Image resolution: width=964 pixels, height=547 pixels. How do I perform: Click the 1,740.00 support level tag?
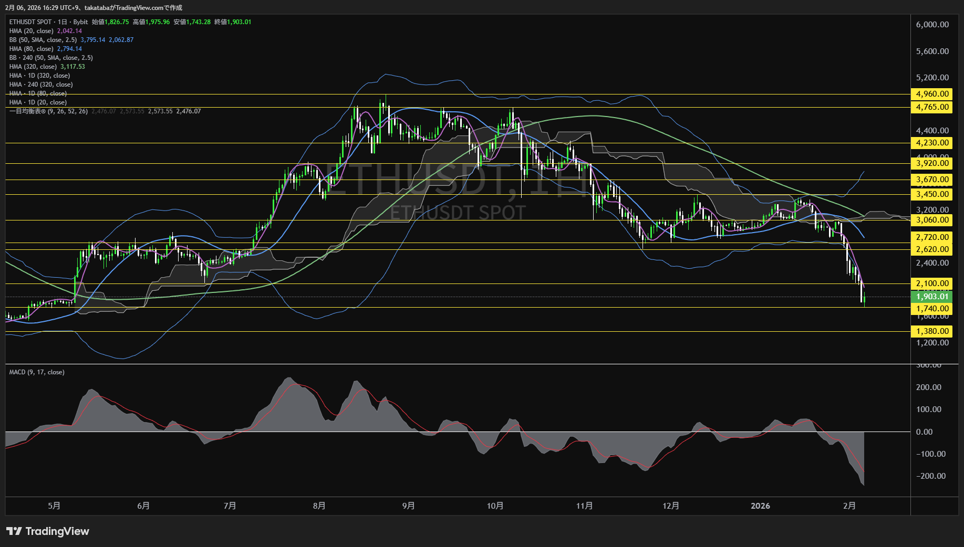coord(932,309)
